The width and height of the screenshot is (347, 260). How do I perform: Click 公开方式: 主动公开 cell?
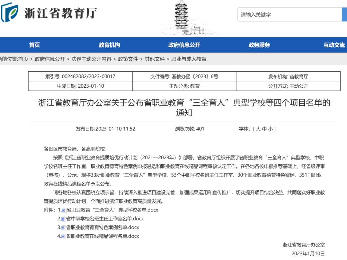pyautogui.click(x=288, y=86)
